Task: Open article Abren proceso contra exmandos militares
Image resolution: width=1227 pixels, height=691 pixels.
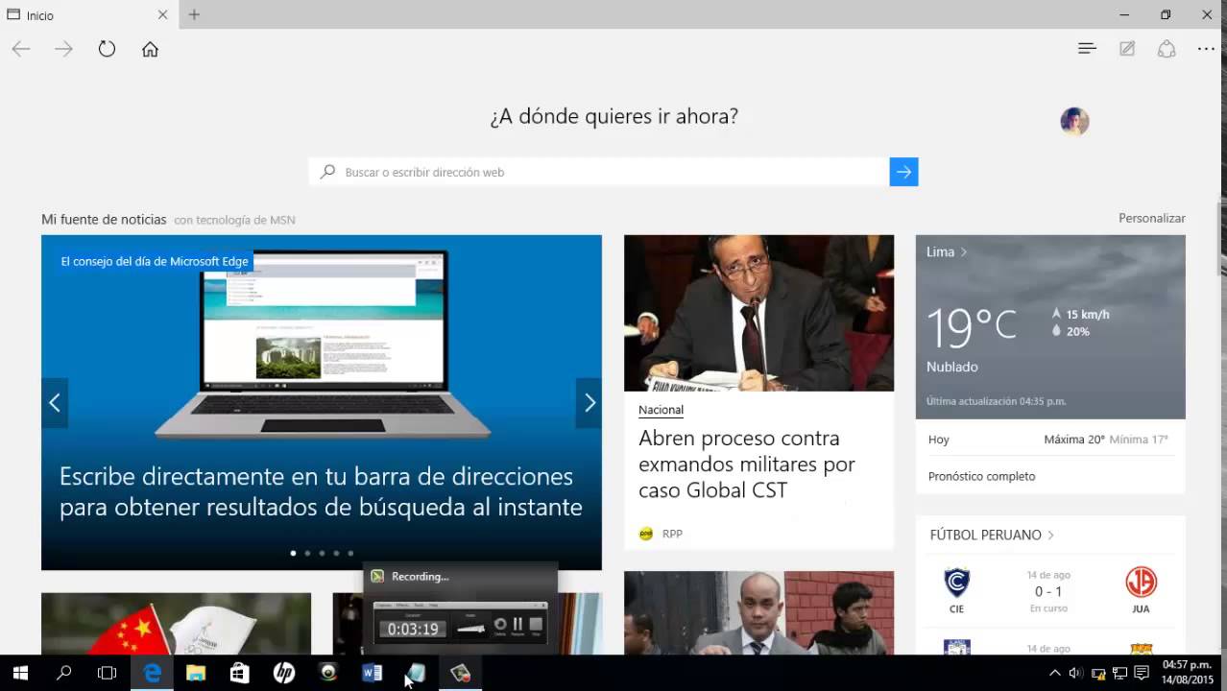Action: click(746, 464)
